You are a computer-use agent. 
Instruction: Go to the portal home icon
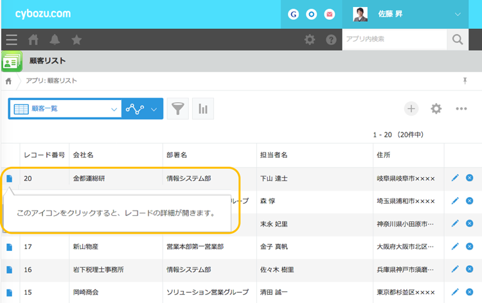pyautogui.click(x=33, y=40)
